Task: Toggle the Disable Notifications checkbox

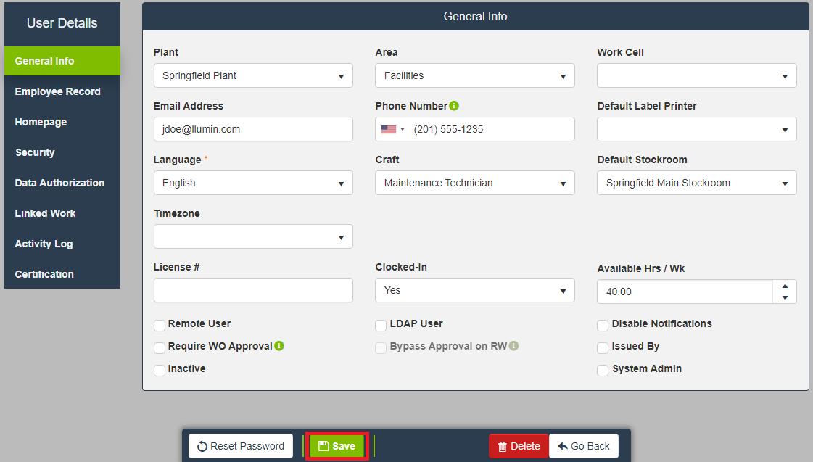Action: [x=603, y=325]
